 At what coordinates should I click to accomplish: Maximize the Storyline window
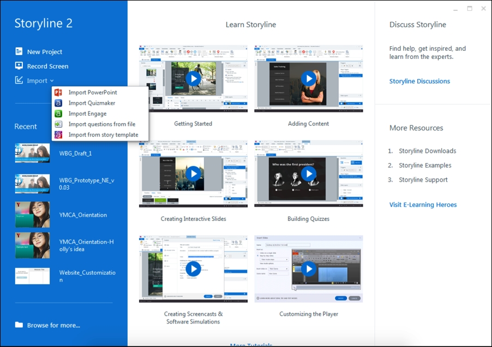coord(470,9)
